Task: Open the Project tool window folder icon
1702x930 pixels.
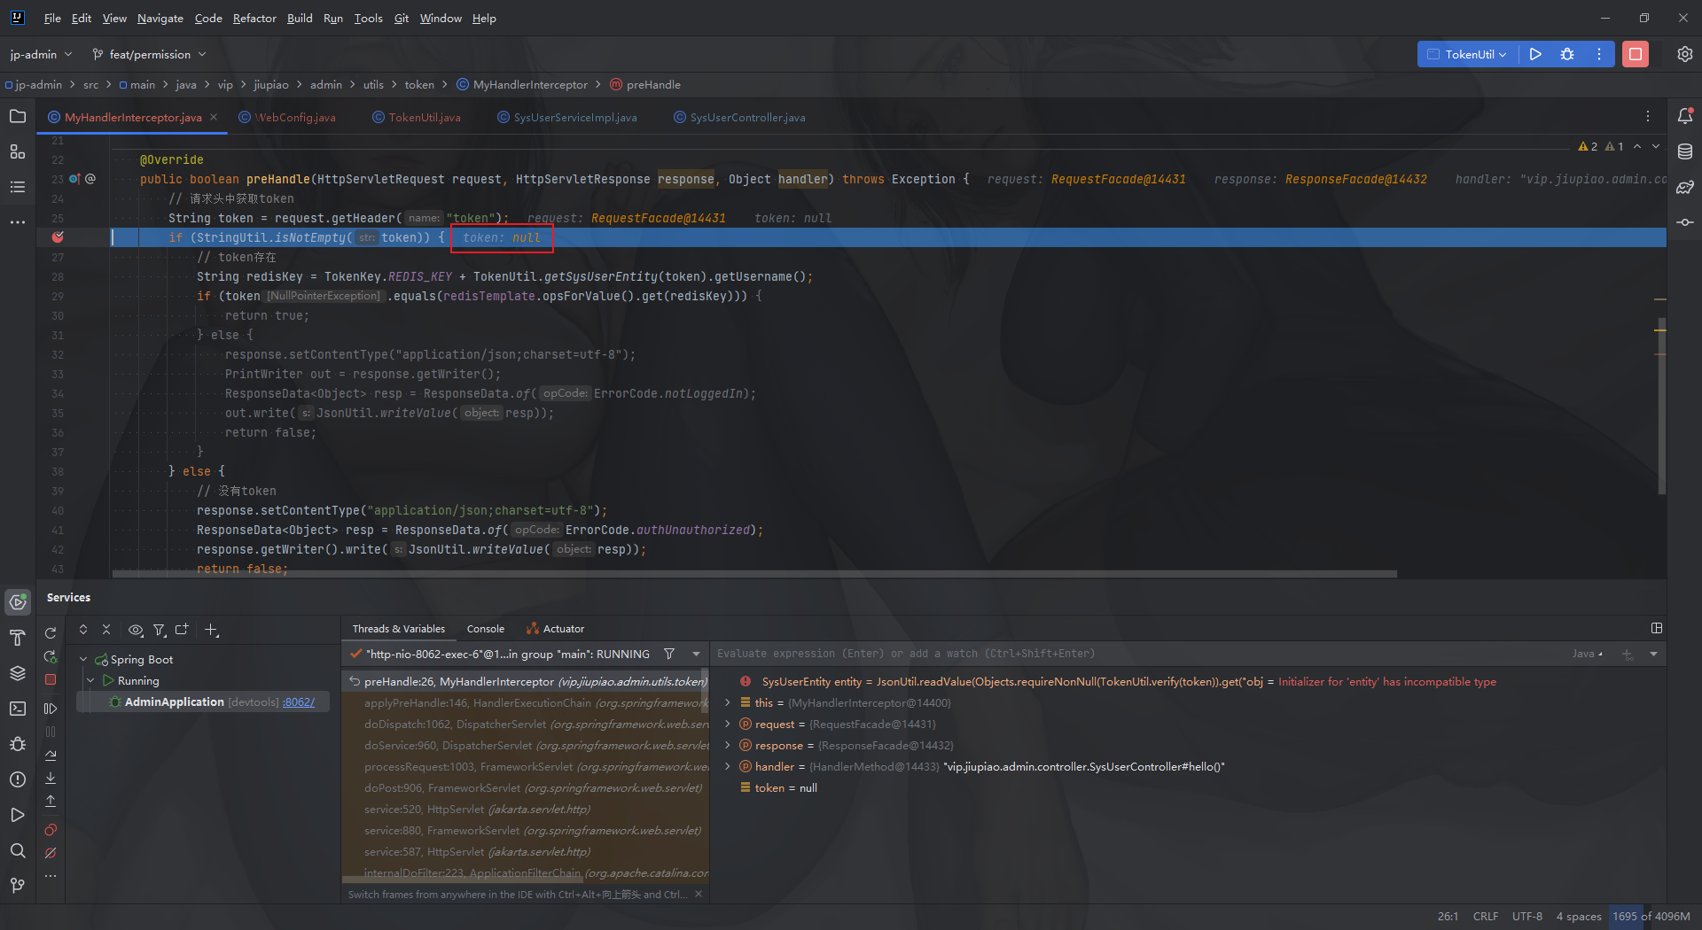Action: (18, 116)
